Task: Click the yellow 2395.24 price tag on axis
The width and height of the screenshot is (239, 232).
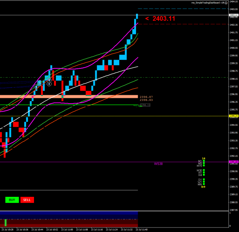Action: (234, 116)
